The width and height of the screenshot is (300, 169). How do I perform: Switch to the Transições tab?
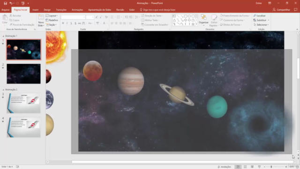[61, 10]
